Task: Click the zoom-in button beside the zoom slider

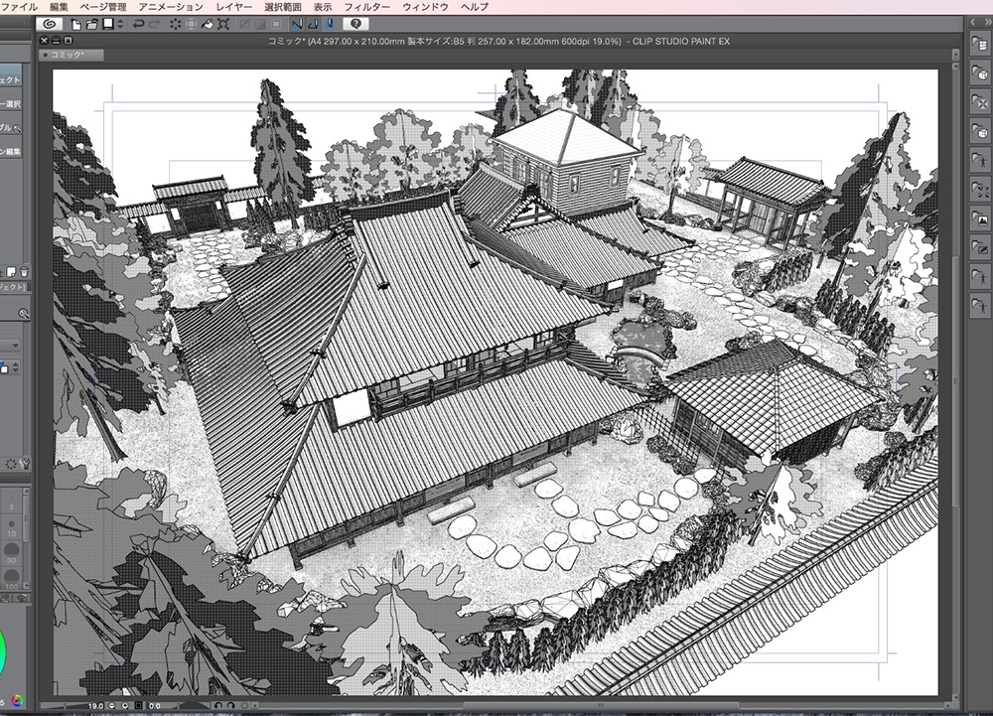Action: 124,707
